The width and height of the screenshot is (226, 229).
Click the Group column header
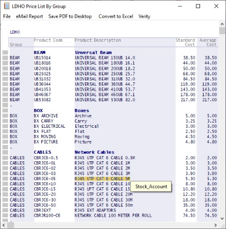coord(16,45)
